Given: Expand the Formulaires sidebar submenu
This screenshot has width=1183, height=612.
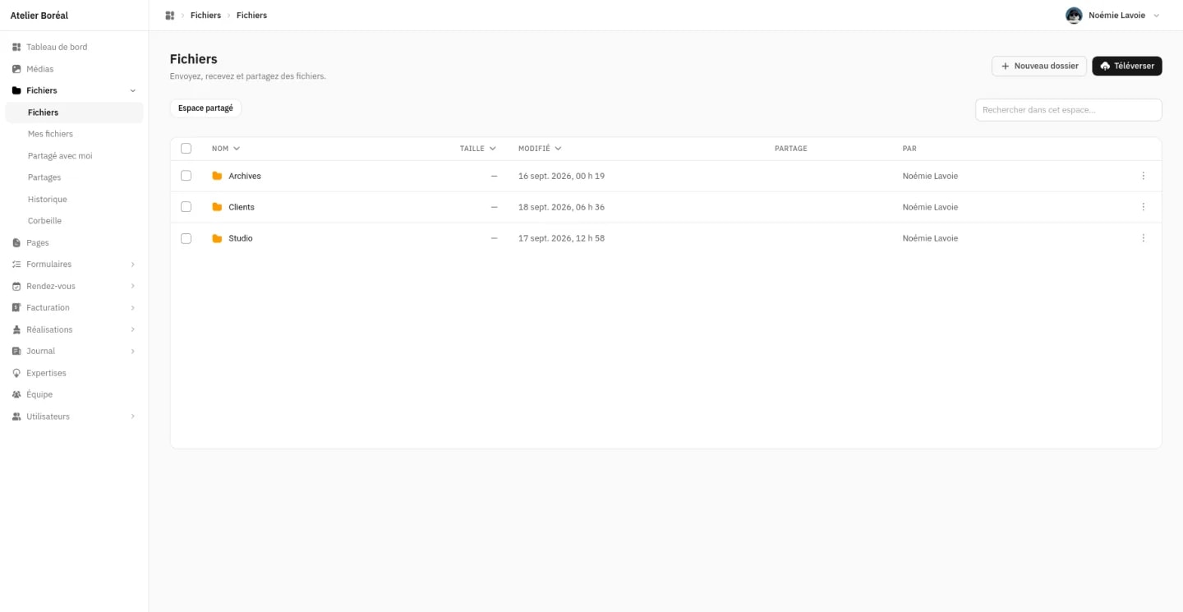Looking at the screenshot, I should coord(132,265).
